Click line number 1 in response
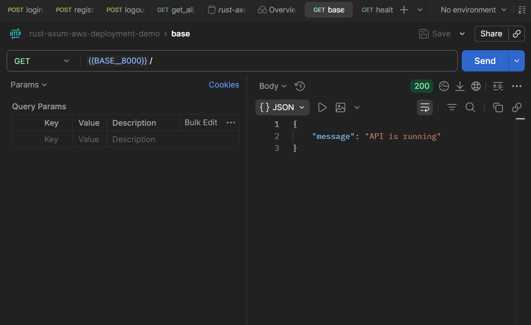531x325 pixels. (277, 124)
